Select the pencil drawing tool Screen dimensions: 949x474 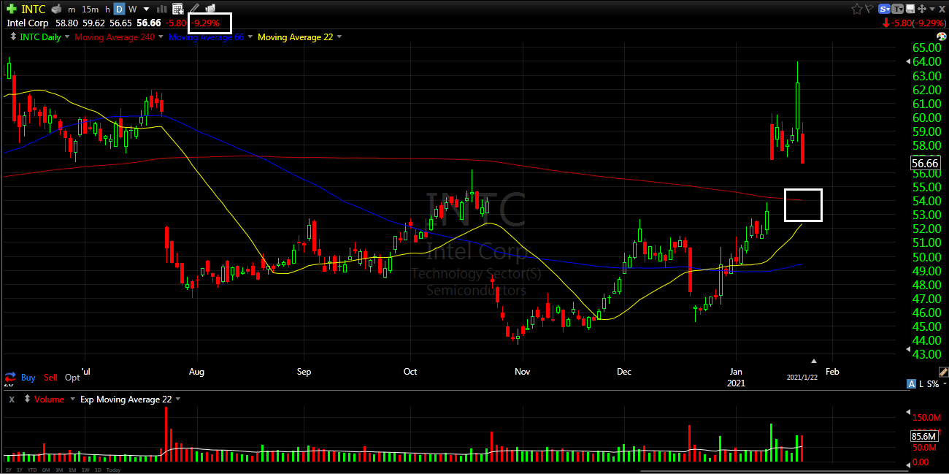coord(194,9)
